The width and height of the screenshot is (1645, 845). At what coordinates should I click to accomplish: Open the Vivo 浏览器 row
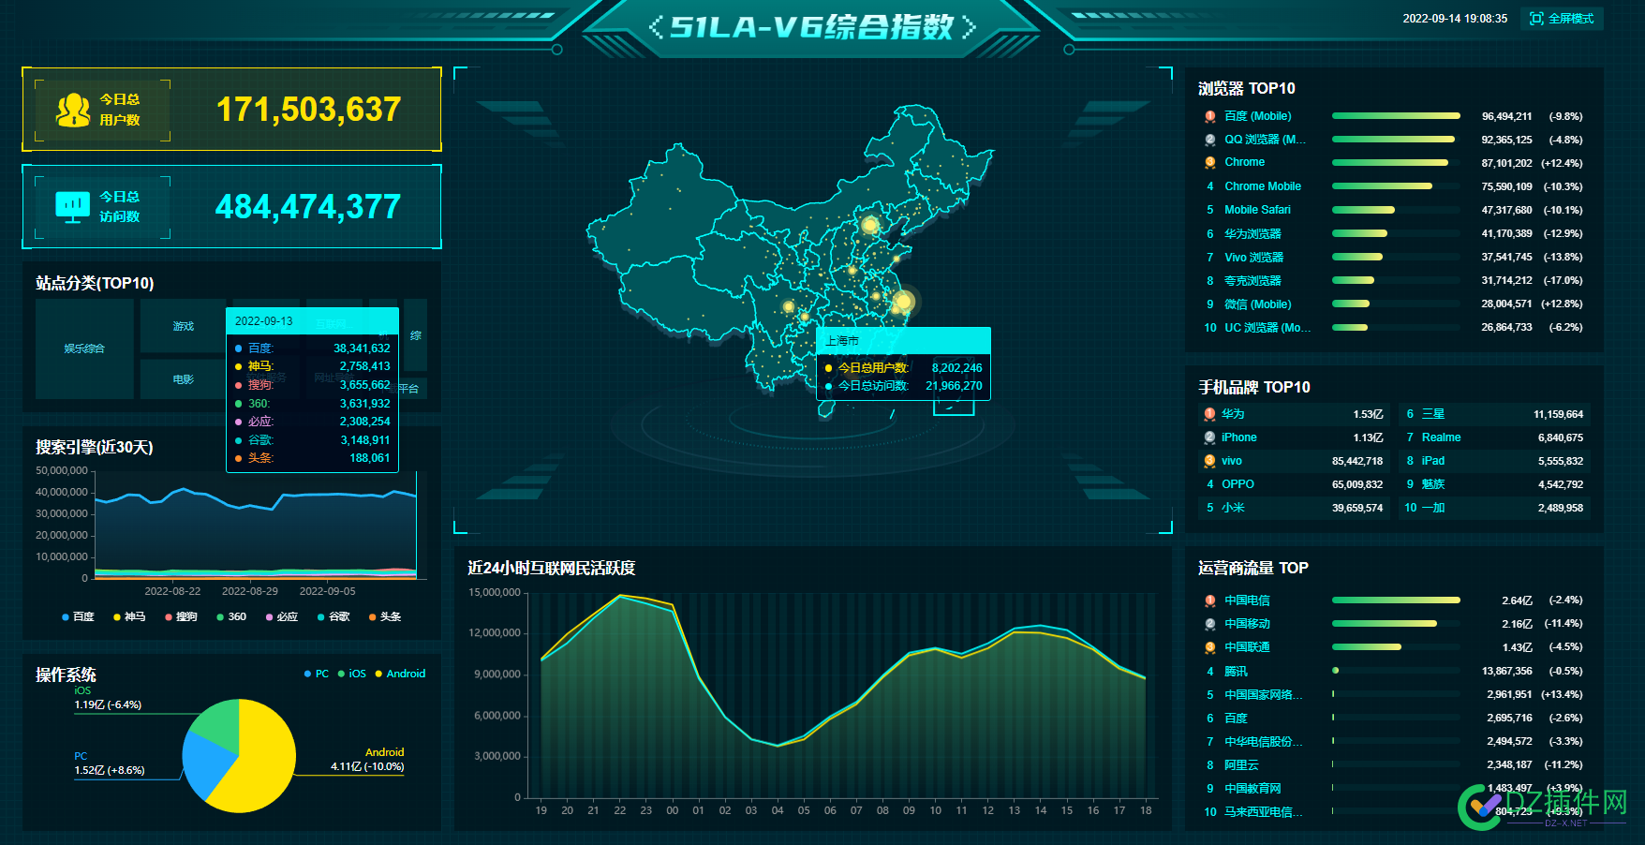pyautogui.click(x=1394, y=257)
